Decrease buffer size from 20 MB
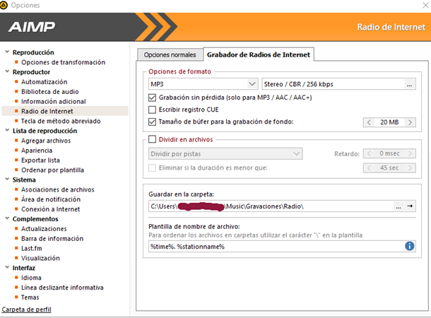Screen dimensions: 431x318 pyautogui.click(x=369, y=122)
